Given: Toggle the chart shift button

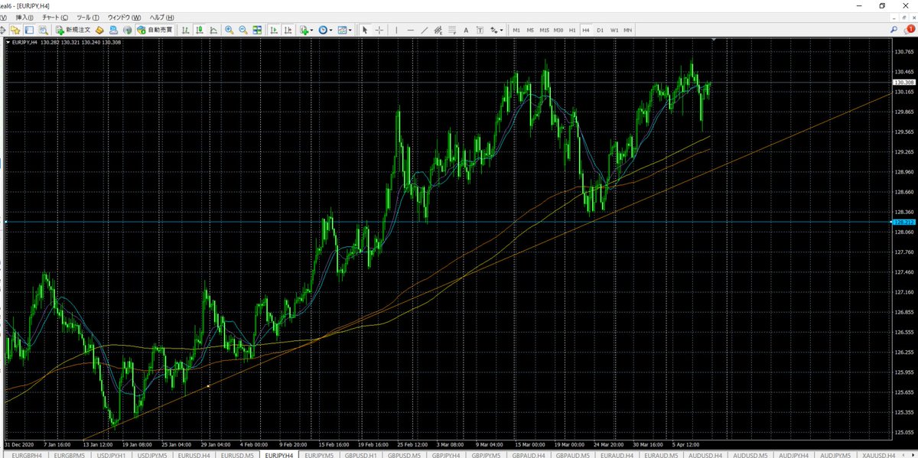Looking at the screenshot, I should point(288,30).
